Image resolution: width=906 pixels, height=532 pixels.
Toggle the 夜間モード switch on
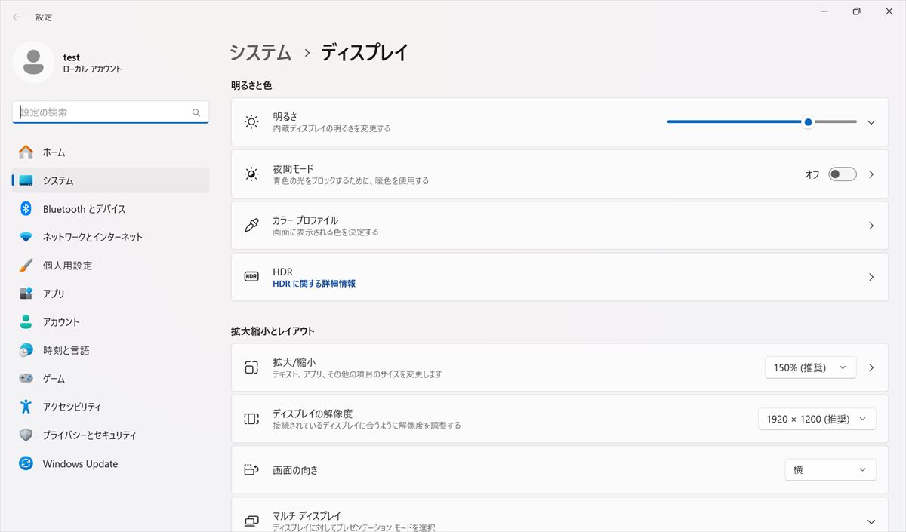[842, 174]
